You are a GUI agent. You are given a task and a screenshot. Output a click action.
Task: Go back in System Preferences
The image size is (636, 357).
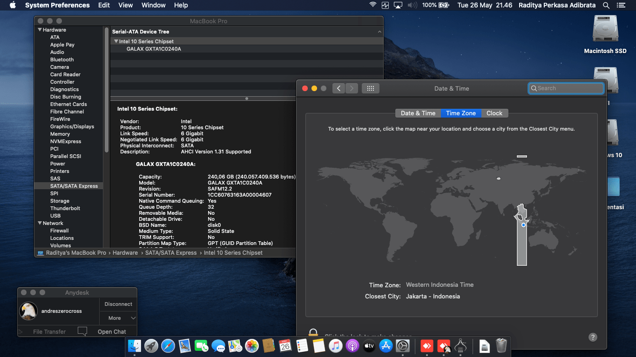pos(338,88)
